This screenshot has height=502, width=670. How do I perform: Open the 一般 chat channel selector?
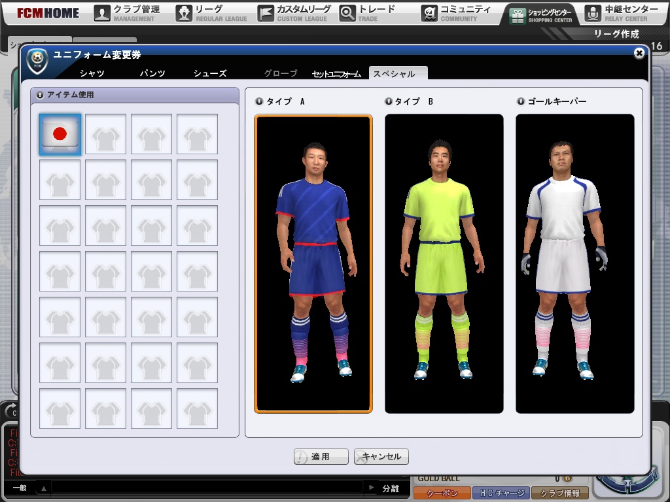(20, 488)
